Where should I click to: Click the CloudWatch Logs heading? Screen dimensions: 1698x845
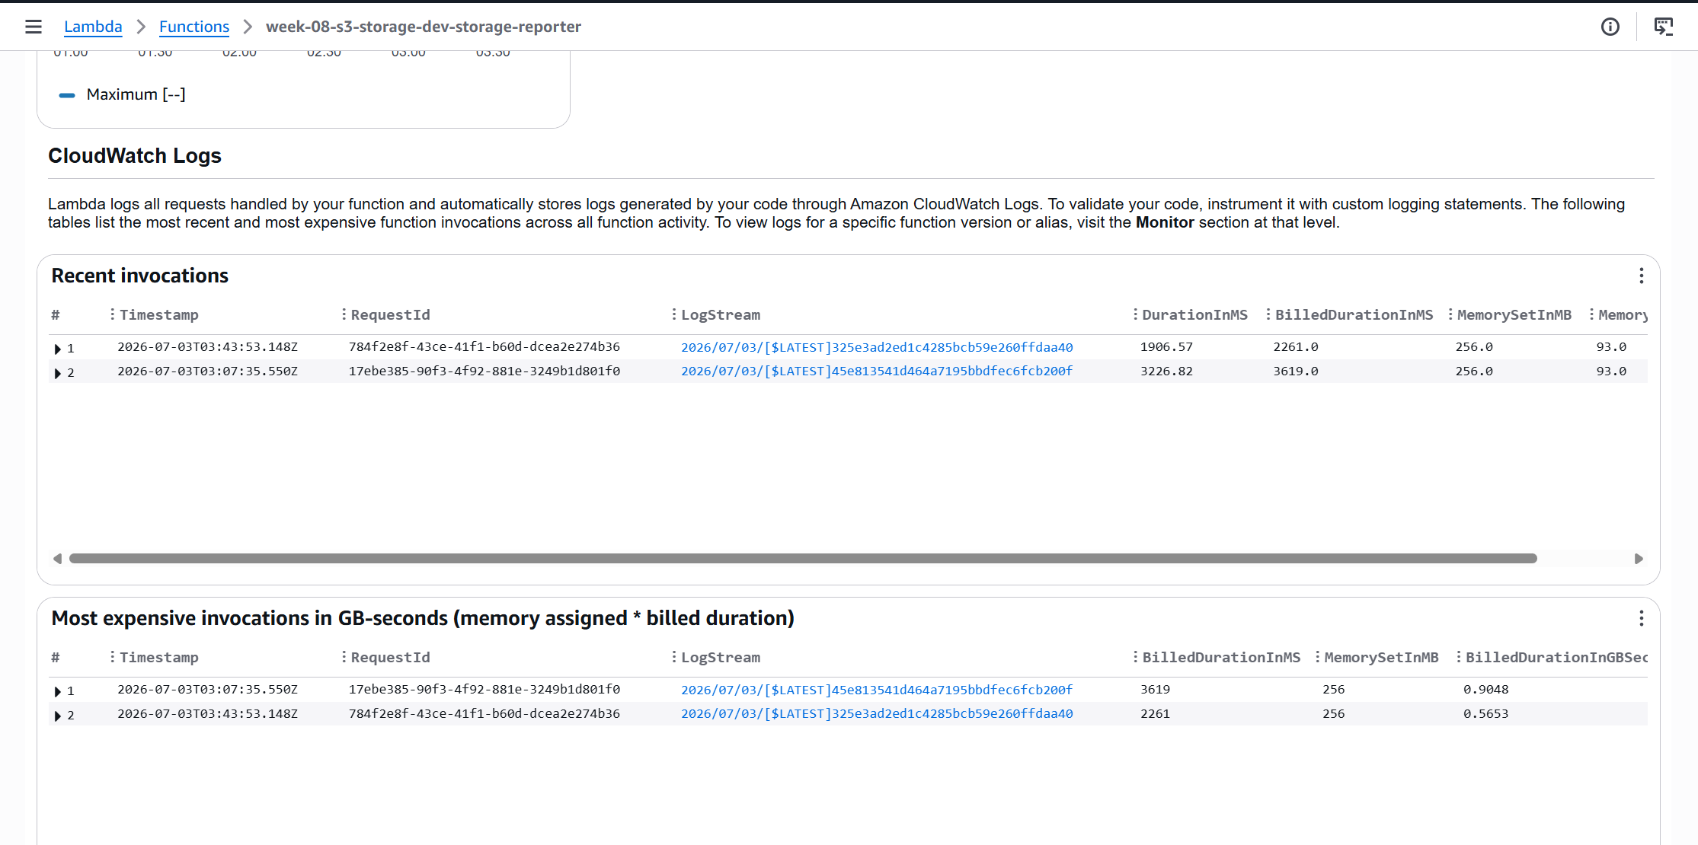coord(135,155)
